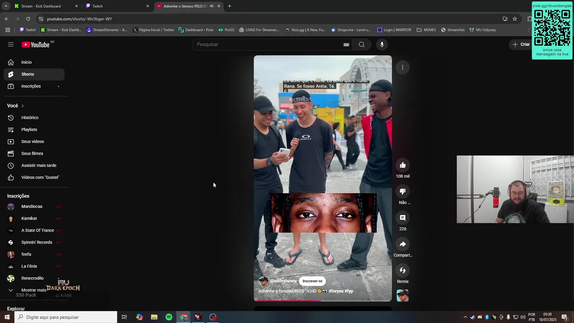Show hidden system tray icons

coord(465,317)
